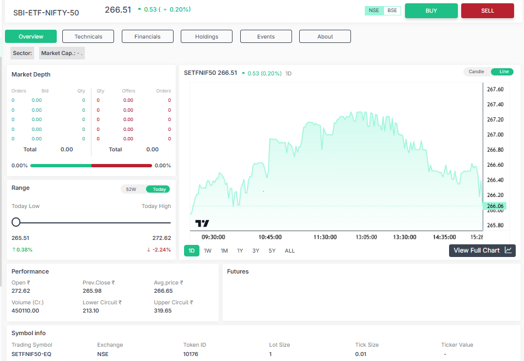Set chart timeframe to ALL
The width and height of the screenshot is (524, 361).
coord(290,250)
